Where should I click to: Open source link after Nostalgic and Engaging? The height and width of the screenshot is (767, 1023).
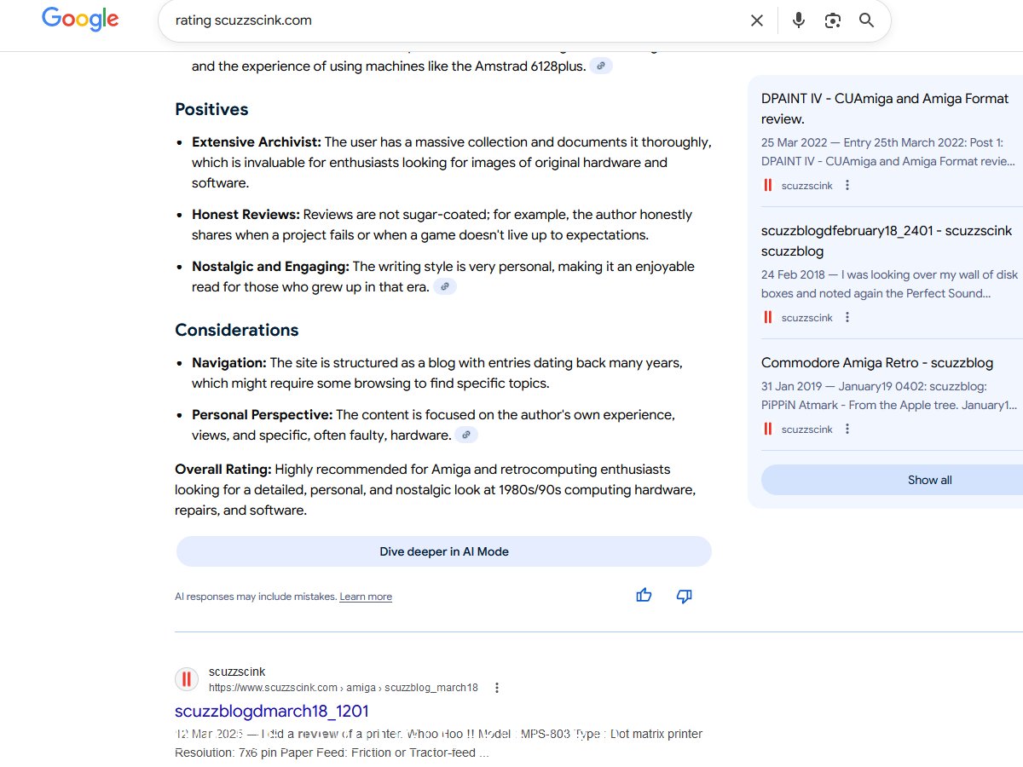445,287
